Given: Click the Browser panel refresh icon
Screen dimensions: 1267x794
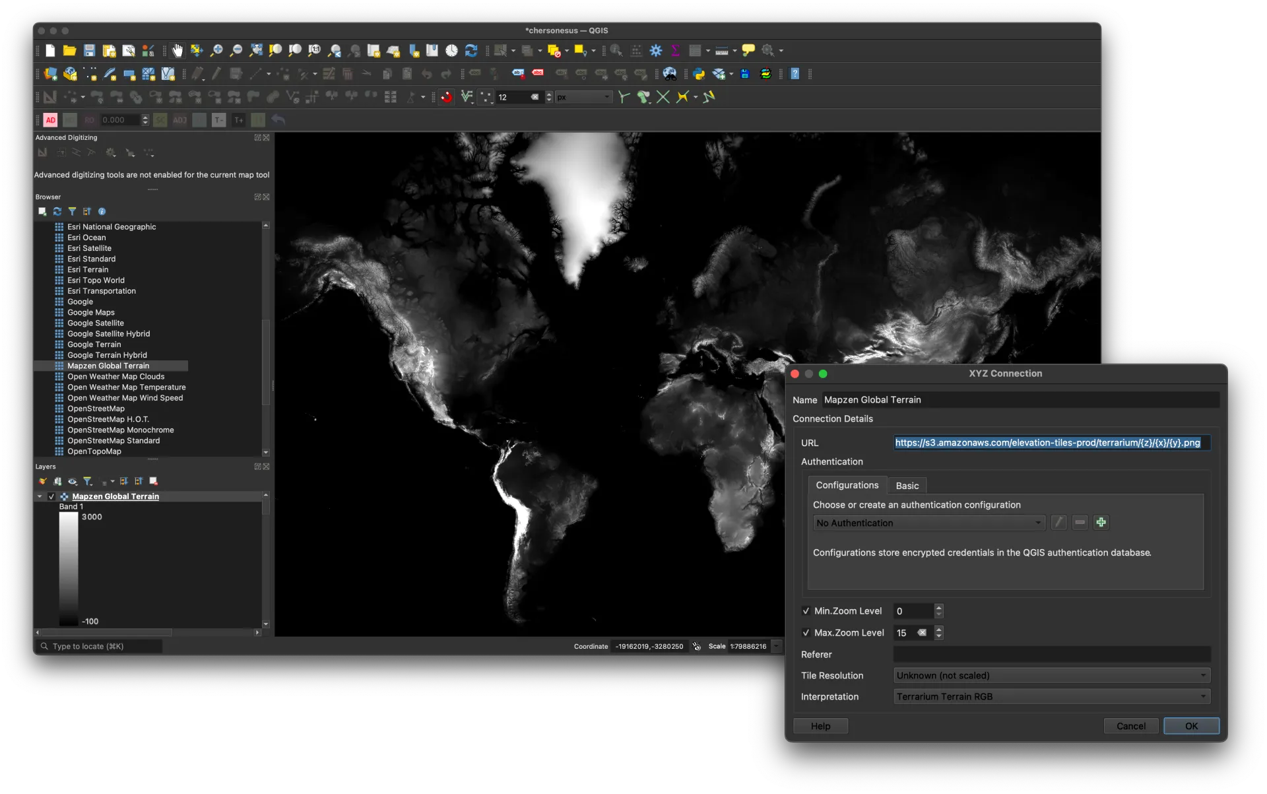Looking at the screenshot, I should click(57, 212).
